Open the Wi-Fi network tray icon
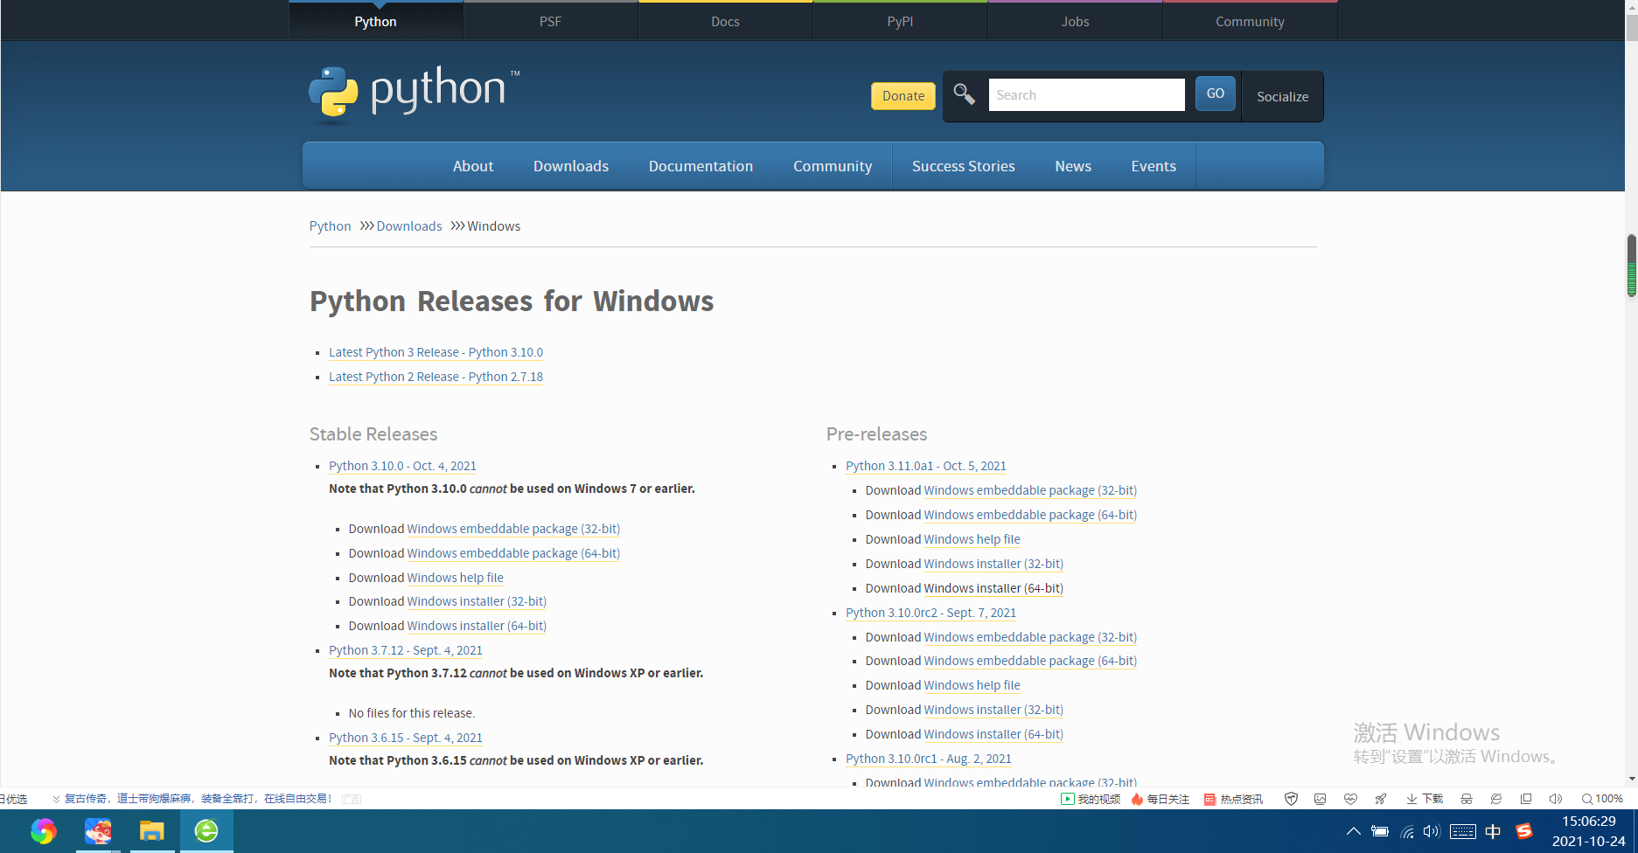1638x853 pixels. click(x=1407, y=831)
